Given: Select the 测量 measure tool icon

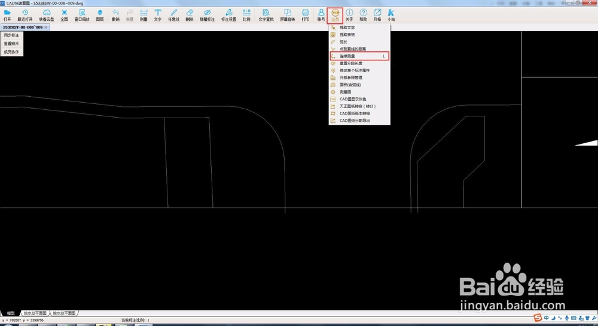Looking at the screenshot, I should (x=144, y=16).
